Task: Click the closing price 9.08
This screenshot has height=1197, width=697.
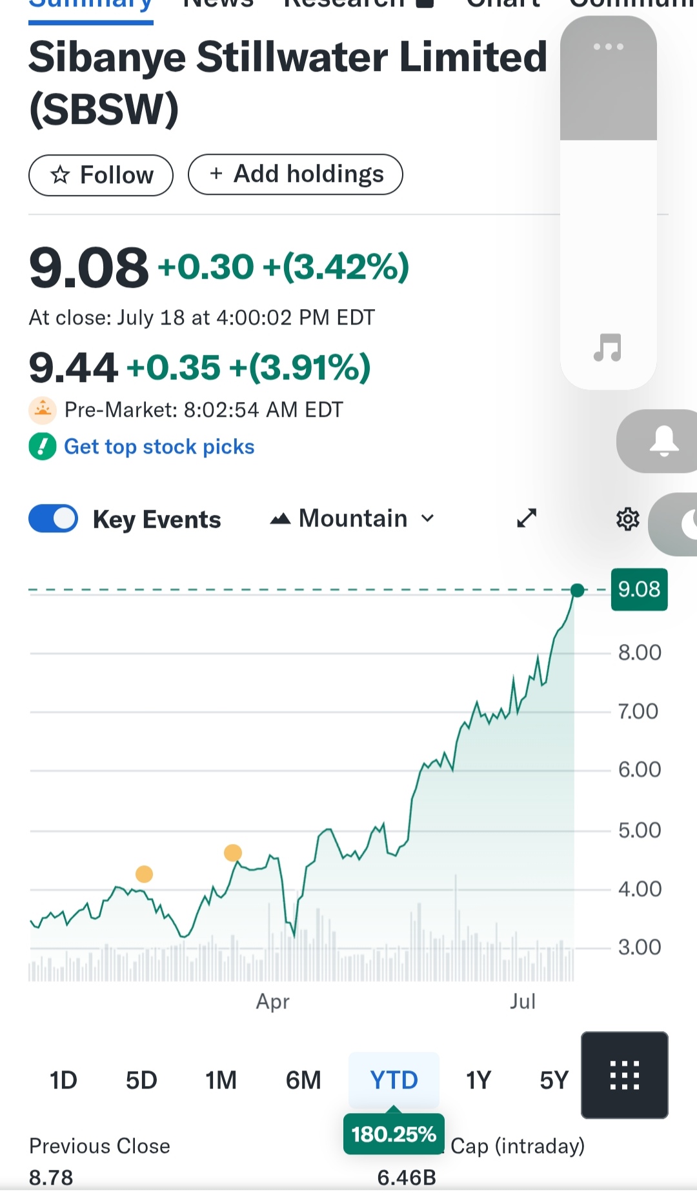Action: tap(89, 267)
